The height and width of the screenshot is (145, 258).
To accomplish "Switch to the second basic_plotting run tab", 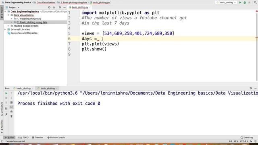I will tap(48, 89).
